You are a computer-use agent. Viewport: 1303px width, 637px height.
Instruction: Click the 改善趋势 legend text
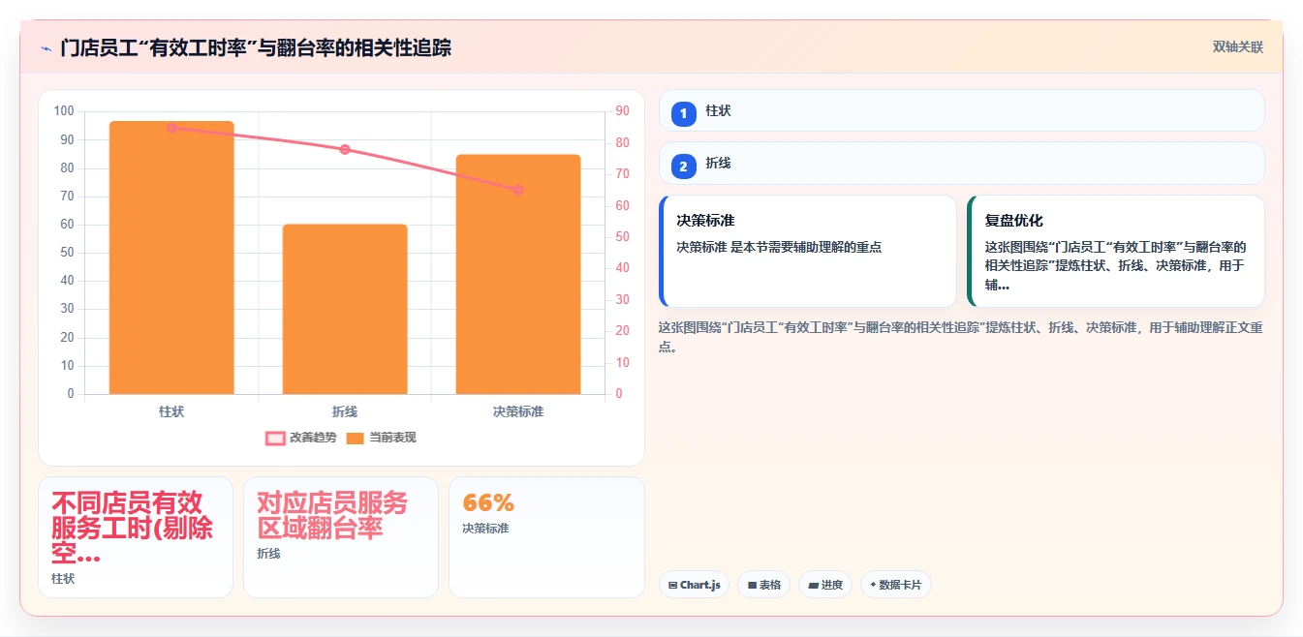point(313,439)
